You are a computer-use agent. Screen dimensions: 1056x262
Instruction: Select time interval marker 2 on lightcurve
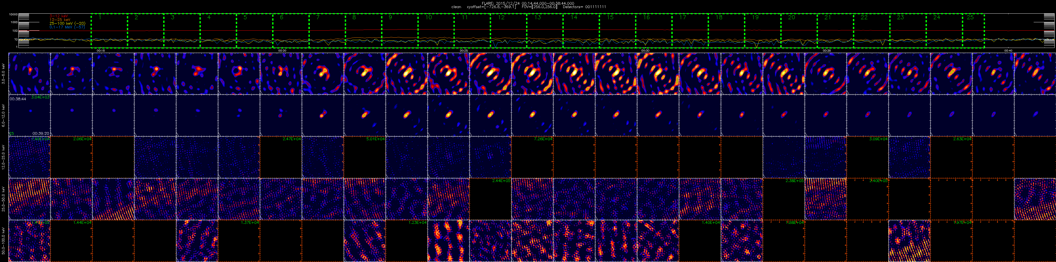coord(136,18)
